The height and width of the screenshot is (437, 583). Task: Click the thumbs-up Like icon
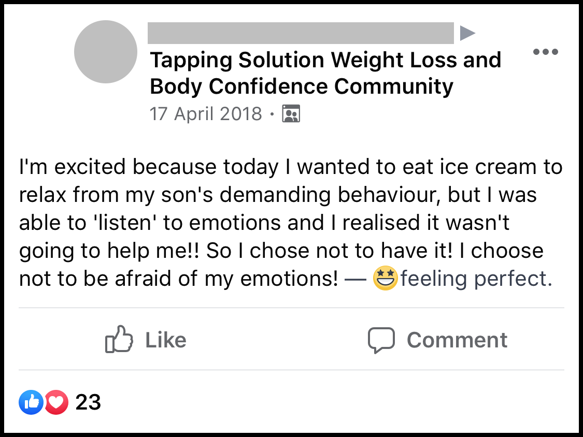coord(119,340)
